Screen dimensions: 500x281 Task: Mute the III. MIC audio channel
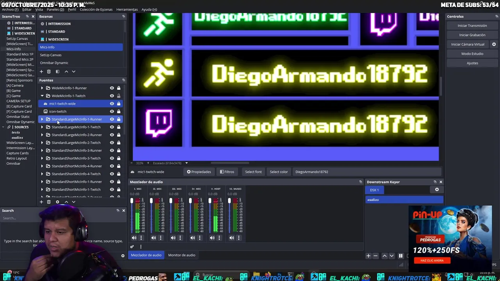[x=173, y=238]
